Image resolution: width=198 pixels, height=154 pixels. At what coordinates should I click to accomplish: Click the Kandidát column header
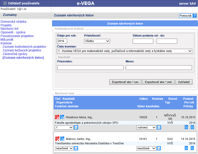coord(69,99)
